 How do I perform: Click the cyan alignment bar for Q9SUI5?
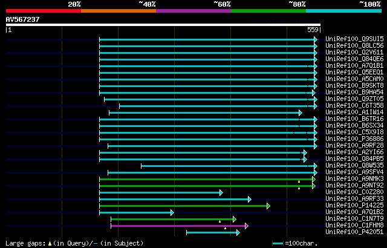(x=207, y=39)
